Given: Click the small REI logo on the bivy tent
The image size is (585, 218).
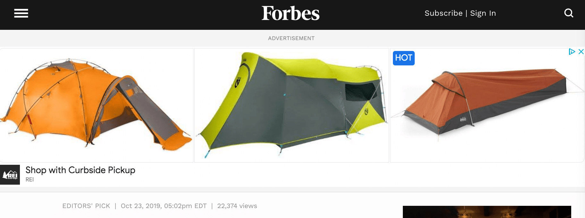Looking at the screenshot, I should point(463,119).
